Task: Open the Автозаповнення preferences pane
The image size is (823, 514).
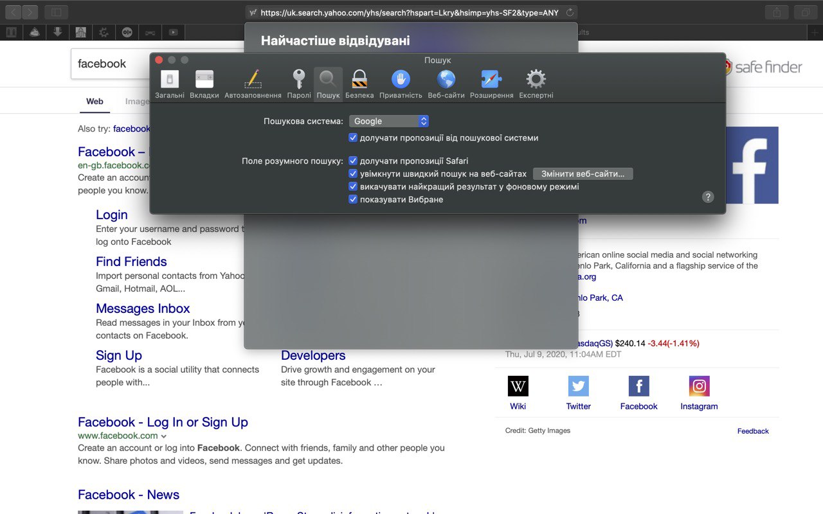Action: tap(253, 85)
